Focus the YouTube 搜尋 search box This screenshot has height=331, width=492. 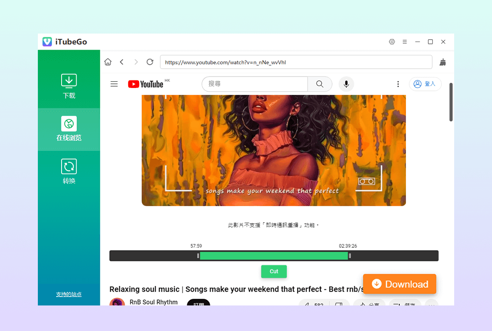255,84
